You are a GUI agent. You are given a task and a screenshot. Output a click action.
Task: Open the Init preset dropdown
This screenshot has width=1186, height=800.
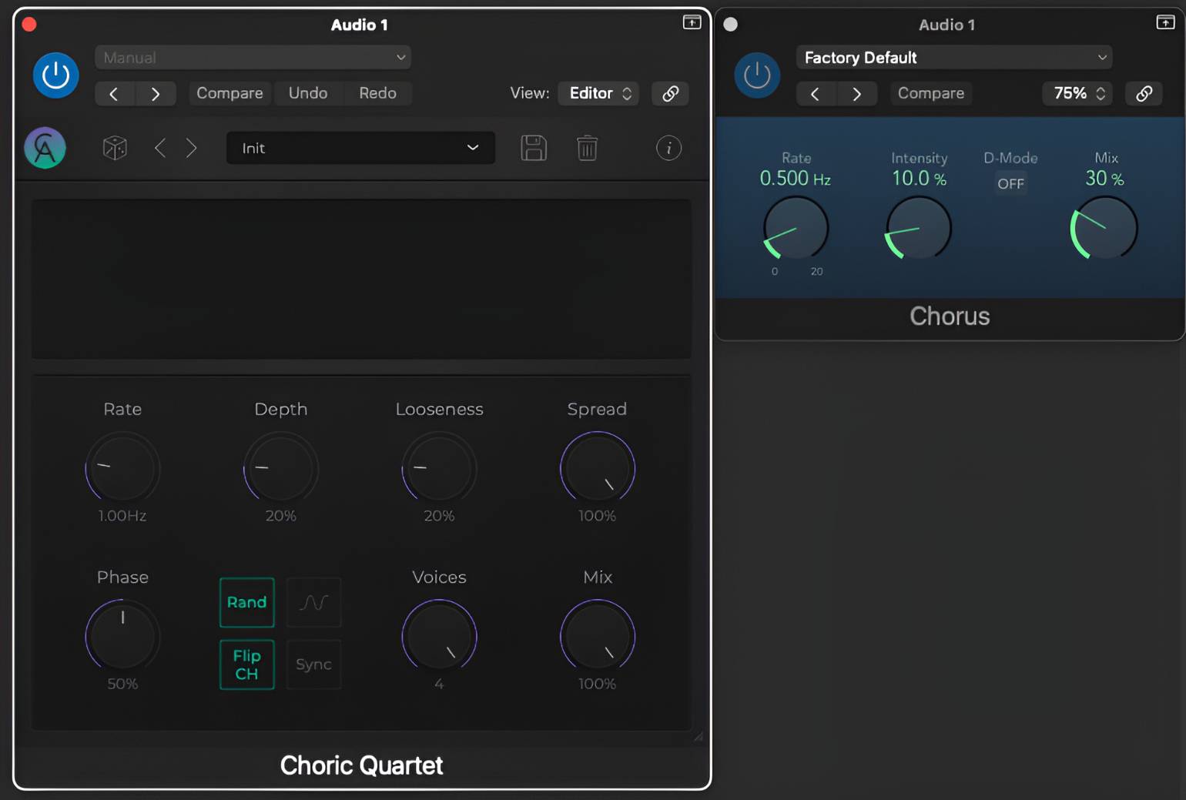[360, 148]
